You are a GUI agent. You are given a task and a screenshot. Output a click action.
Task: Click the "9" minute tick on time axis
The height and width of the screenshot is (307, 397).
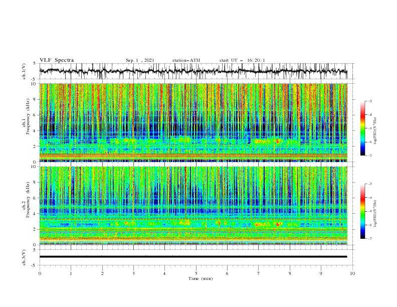[x=321, y=273]
